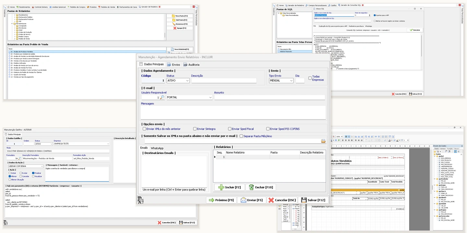
Task: Open the Tipo Envio MENSAL dropdown
Action: point(291,81)
